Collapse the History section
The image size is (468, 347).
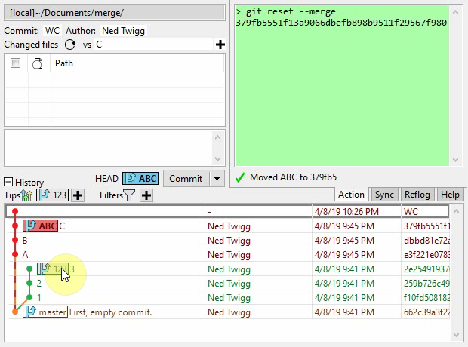coord(8,183)
